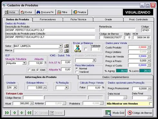The height and width of the screenshot is (119, 158).
Task: Click the Filtra toolbar button
Action: 64,12
